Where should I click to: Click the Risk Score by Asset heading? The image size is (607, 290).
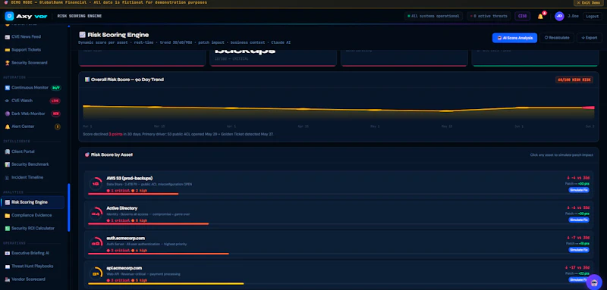pyautogui.click(x=112, y=155)
